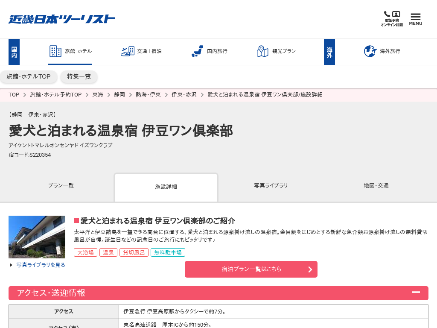Click the 海外 blue label

pos(329,52)
